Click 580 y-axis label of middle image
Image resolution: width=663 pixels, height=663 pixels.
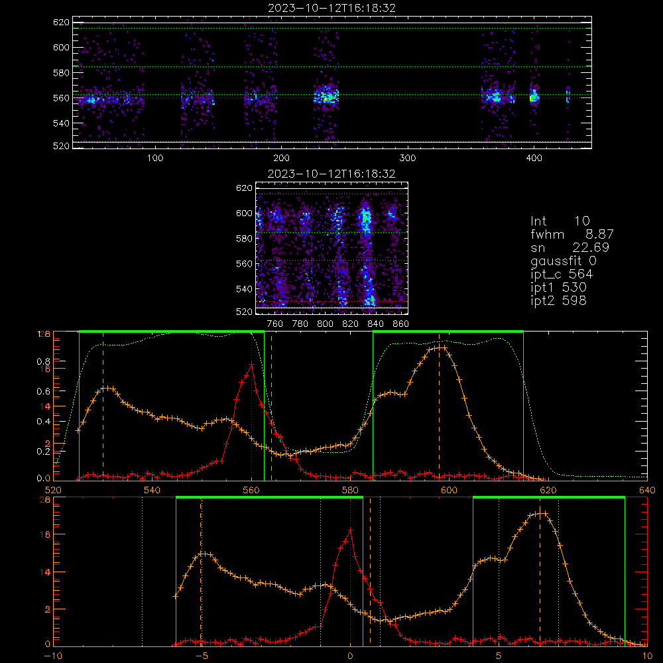[244, 239]
